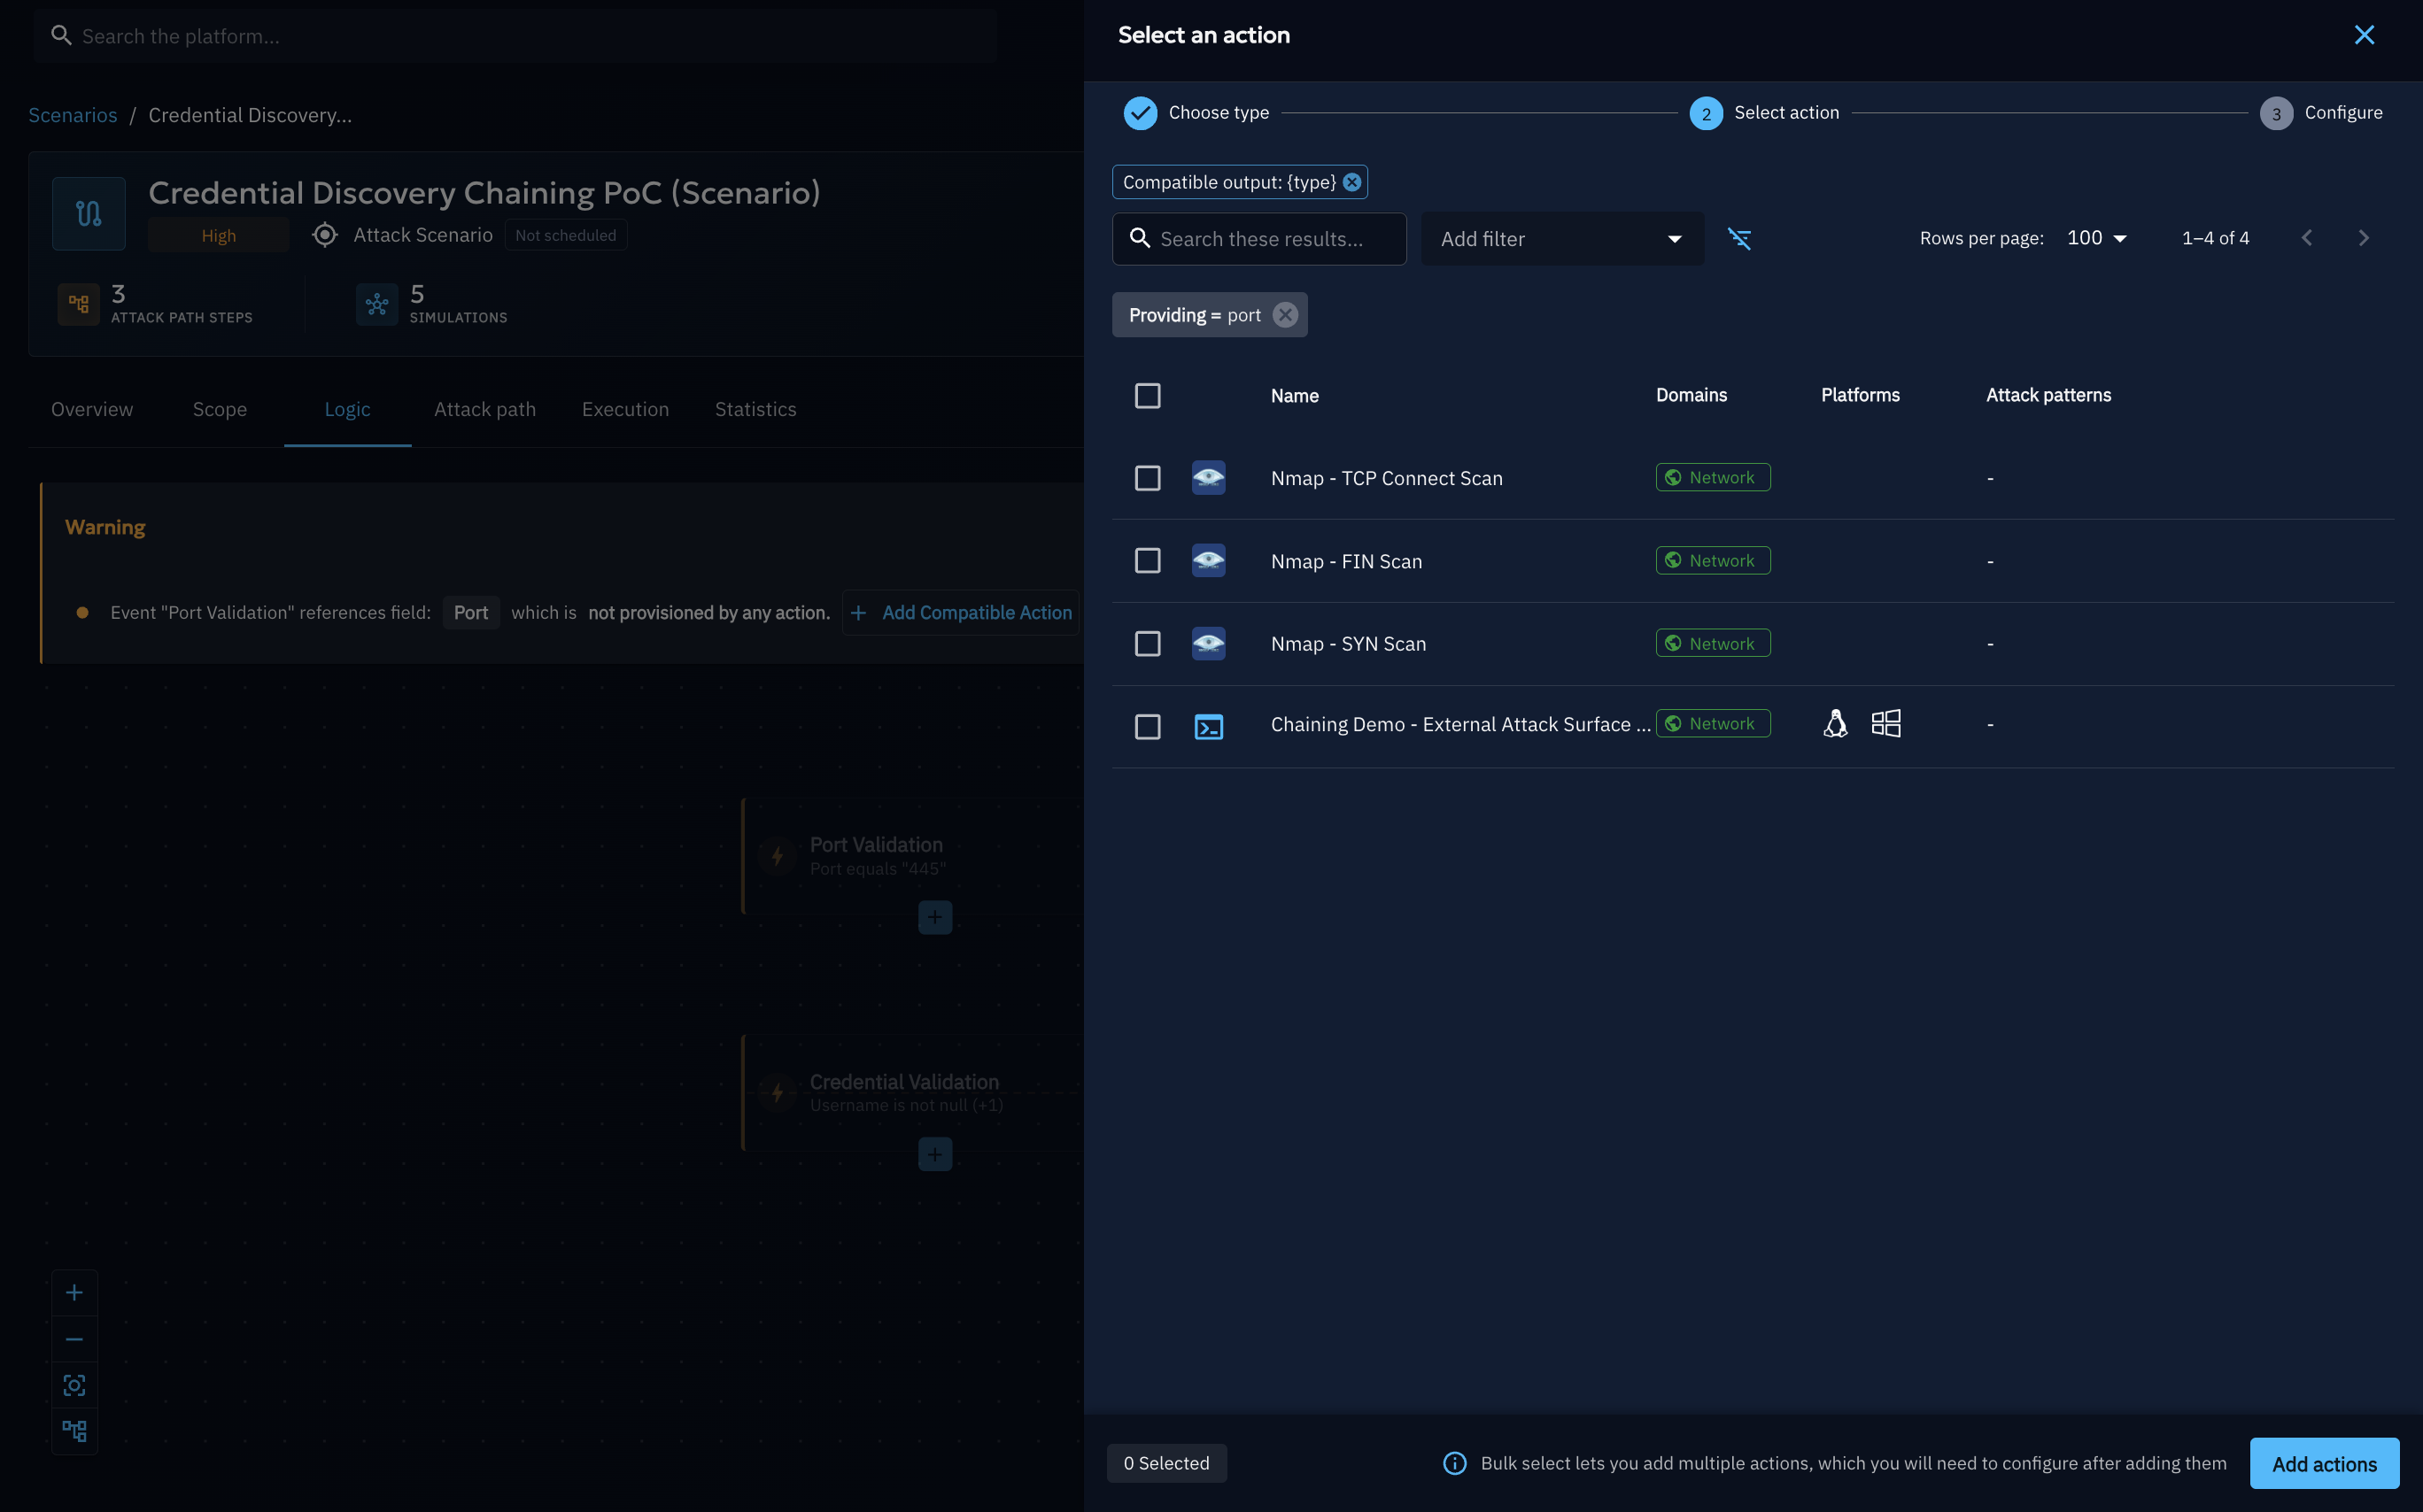Click the completed Choose type step checkmark
The image size is (2423, 1512).
1140,113
